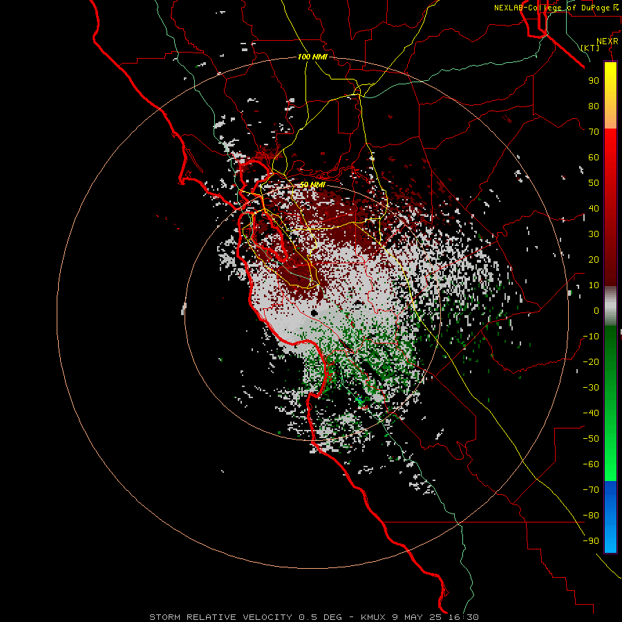Screen dimensions: 622x622
Task: Click the "40" value on velocity scale
Action: pyautogui.click(x=594, y=209)
